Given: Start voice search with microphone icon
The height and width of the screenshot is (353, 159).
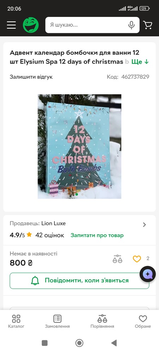Looking at the screenshot, I should [131, 25].
